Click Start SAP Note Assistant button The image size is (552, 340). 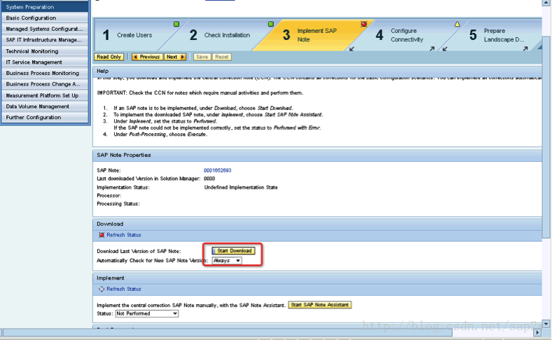(319, 305)
